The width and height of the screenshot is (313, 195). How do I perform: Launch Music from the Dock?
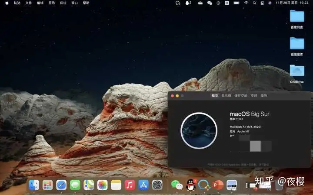[130, 185]
